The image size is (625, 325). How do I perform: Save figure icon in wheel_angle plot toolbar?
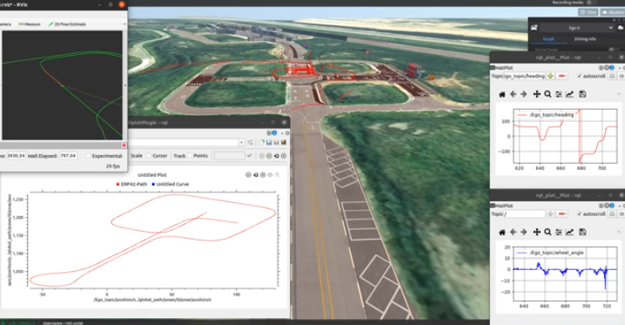pyautogui.click(x=582, y=232)
